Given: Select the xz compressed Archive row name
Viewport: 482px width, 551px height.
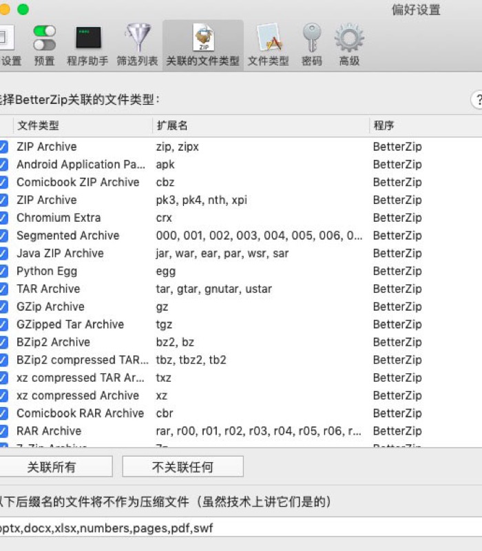Looking at the screenshot, I should pyautogui.click(x=78, y=395).
